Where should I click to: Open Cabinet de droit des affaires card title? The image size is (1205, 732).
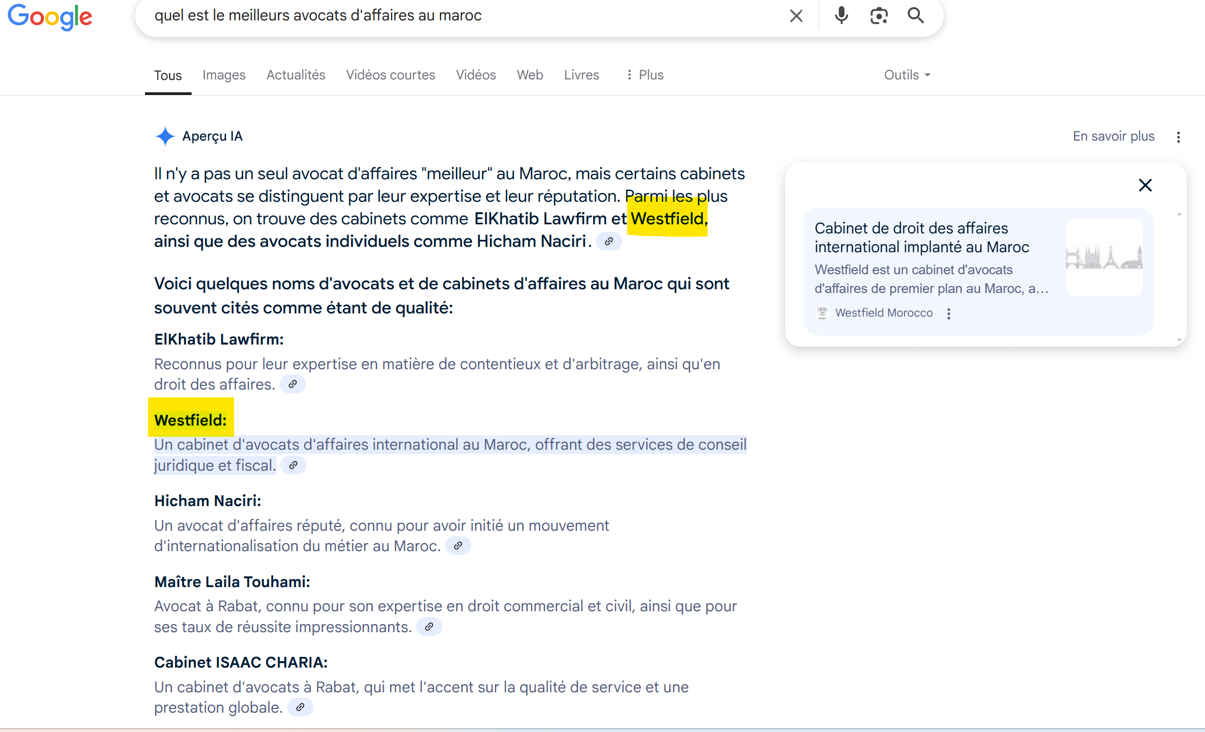[x=922, y=238]
